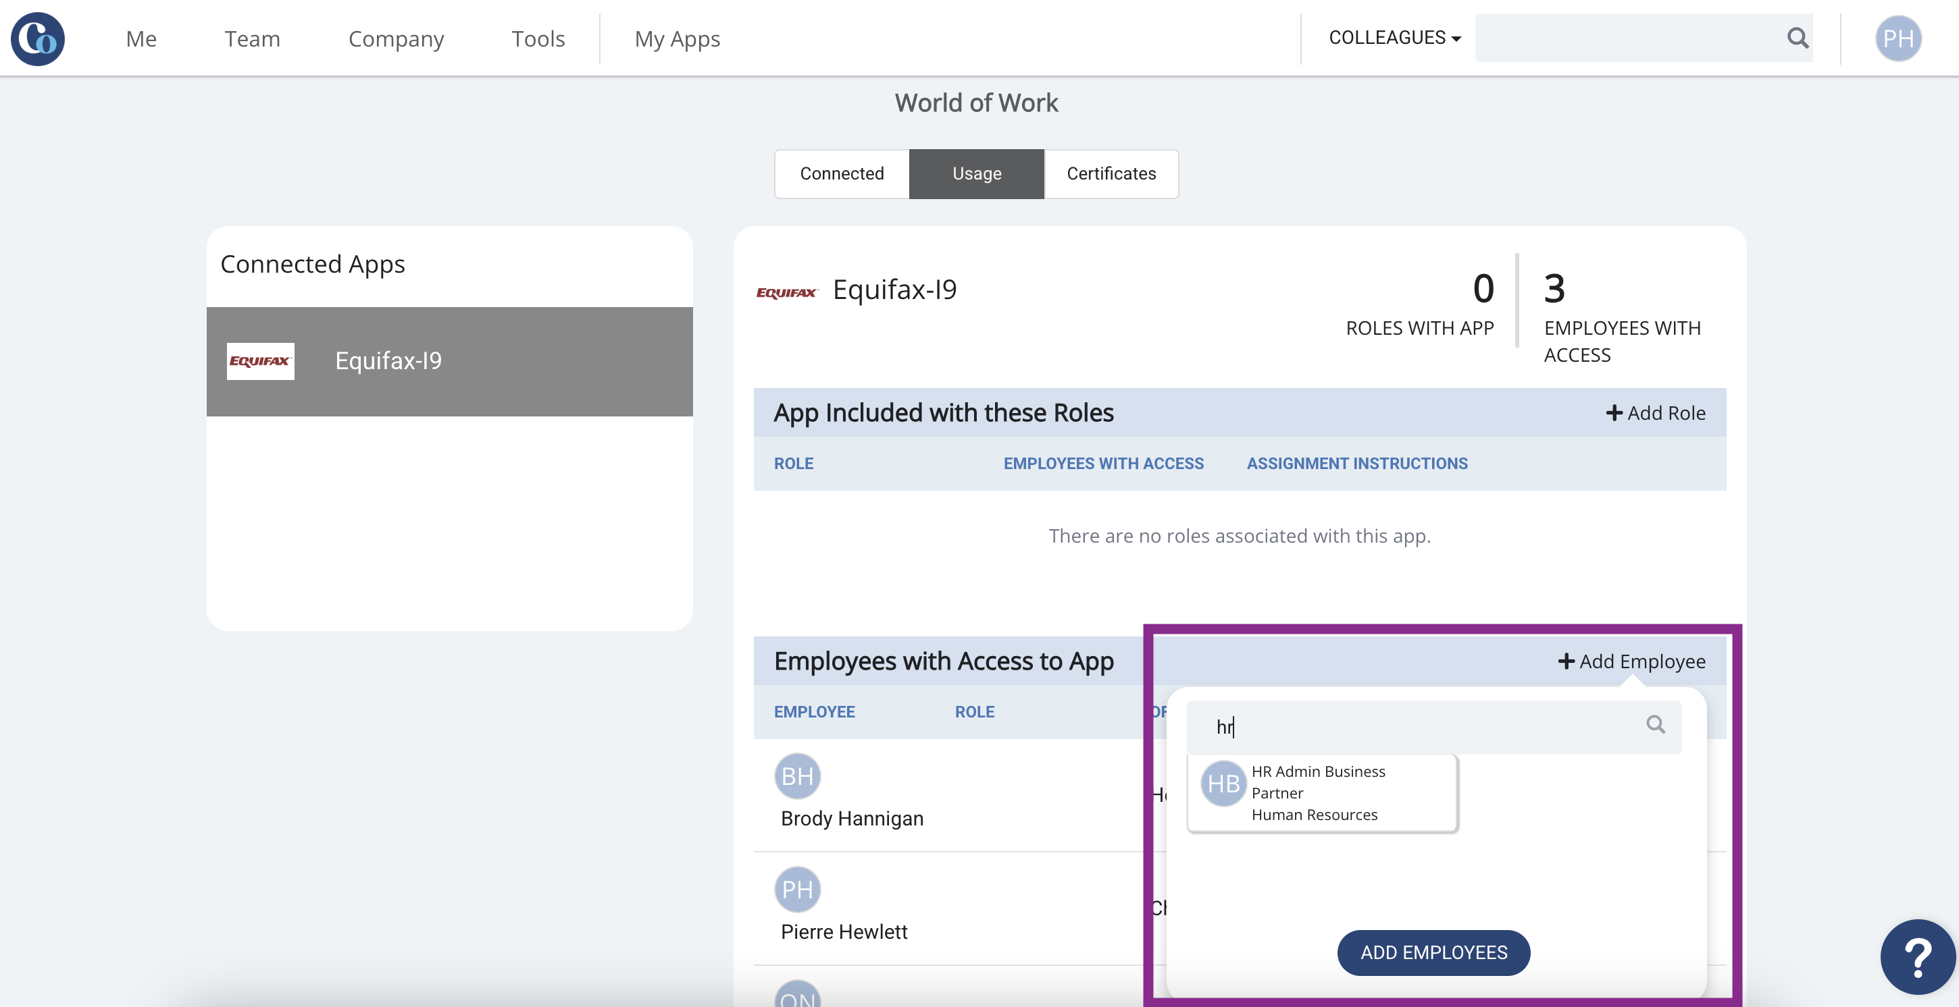
Task: Click the HB avatar in search results
Action: pyautogui.click(x=1223, y=784)
